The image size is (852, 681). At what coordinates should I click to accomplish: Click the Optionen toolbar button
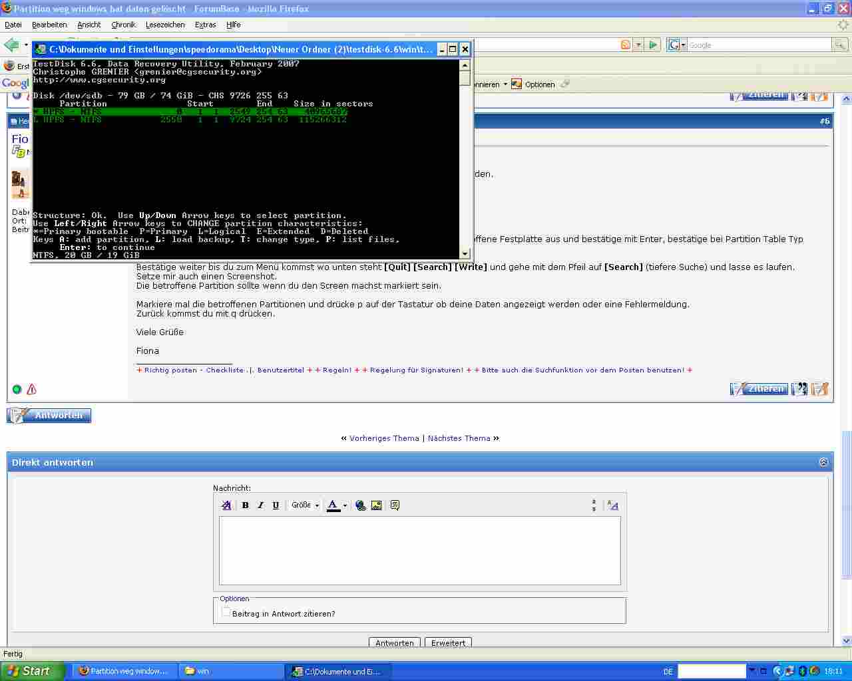[x=533, y=84]
